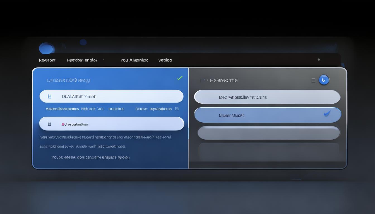Click the blue round button beside Eshireome
375x214 pixels.
click(324, 80)
